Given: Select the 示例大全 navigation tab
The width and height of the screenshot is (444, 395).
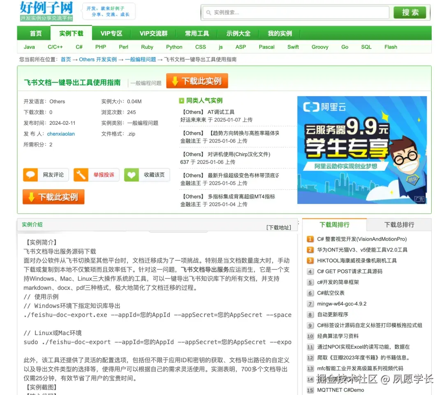Looking at the screenshot, I should [x=238, y=33].
